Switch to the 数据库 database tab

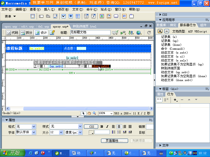coord(161,25)
